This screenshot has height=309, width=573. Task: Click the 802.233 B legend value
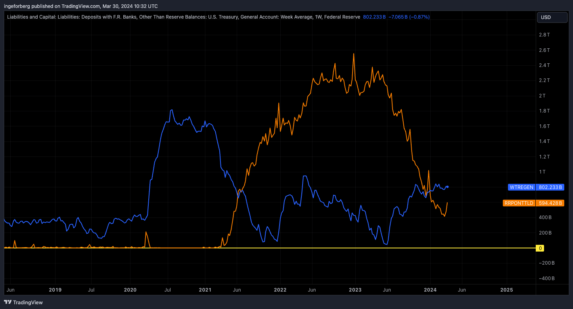click(374, 17)
